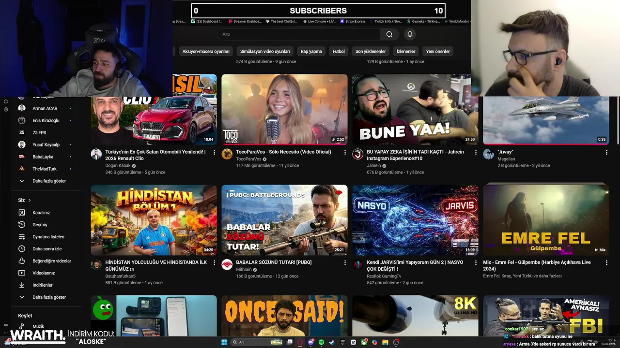Select İzlenenler filter chip

tap(406, 51)
